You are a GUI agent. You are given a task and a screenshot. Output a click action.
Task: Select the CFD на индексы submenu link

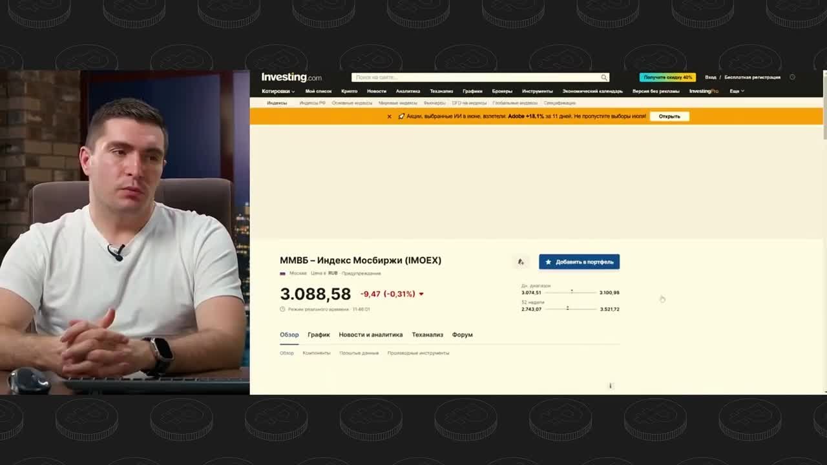coord(469,103)
